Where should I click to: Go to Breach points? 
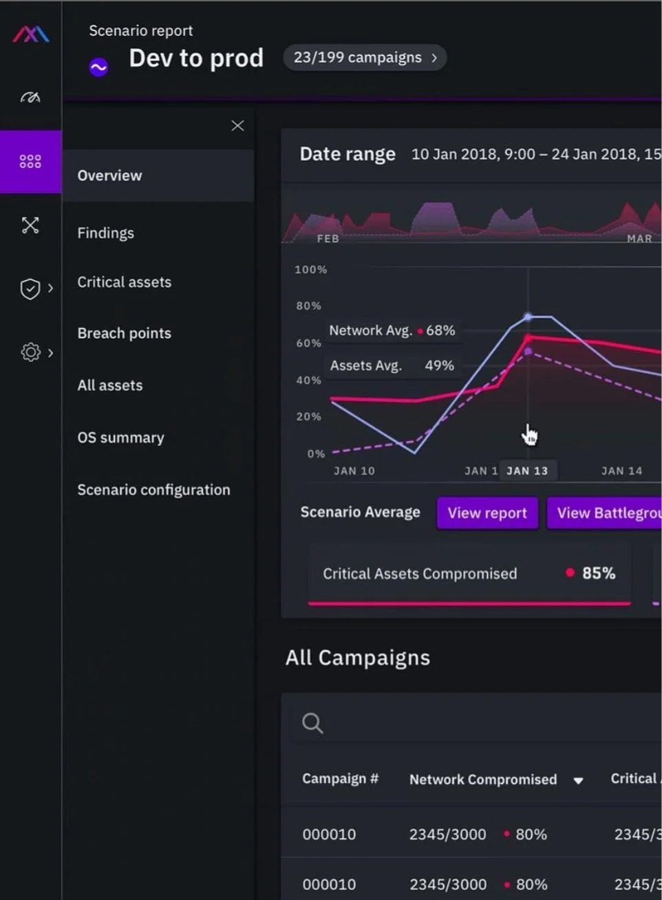pyautogui.click(x=124, y=333)
